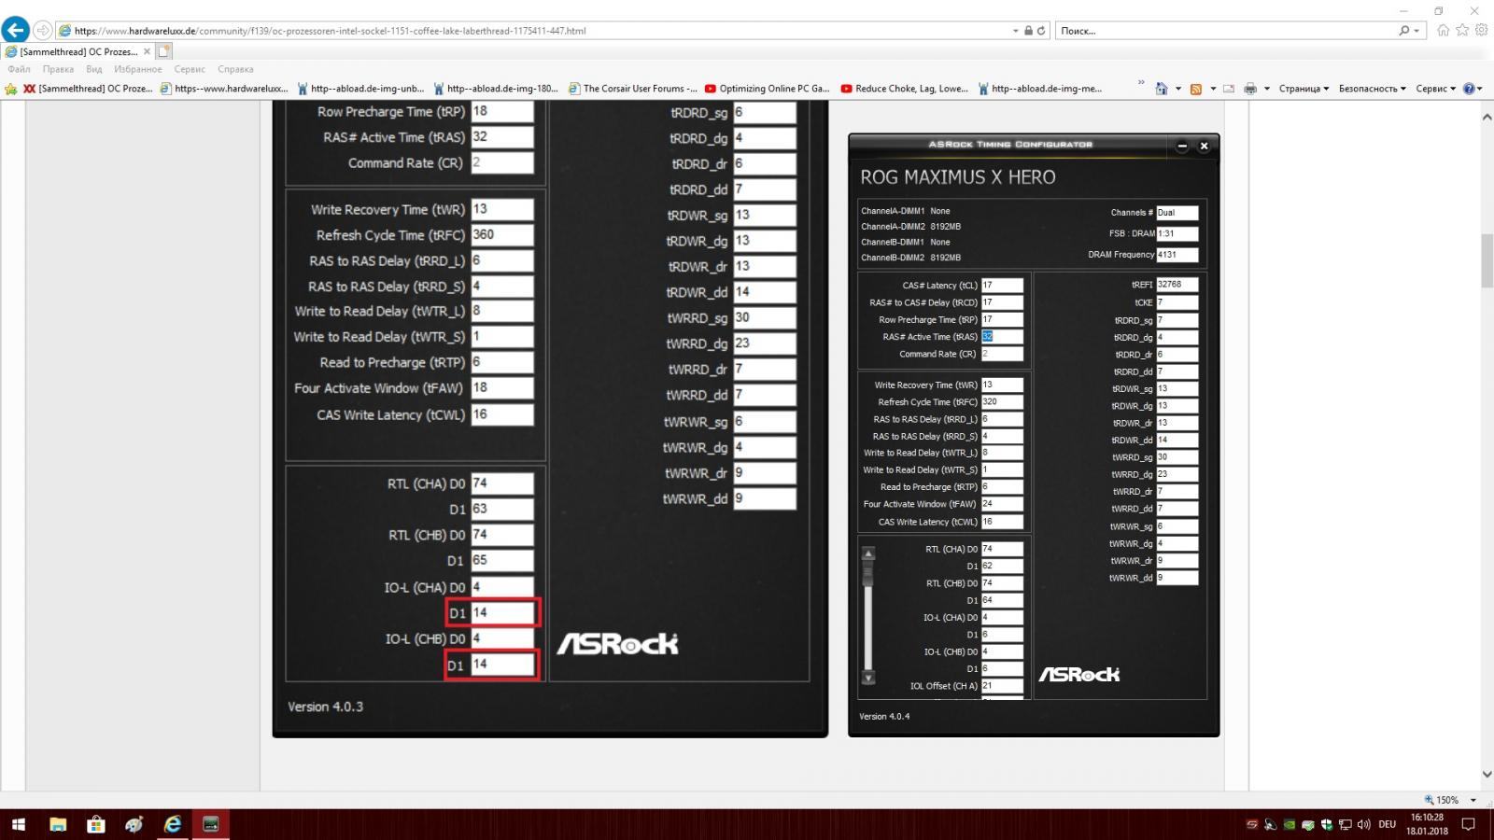This screenshot has width=1494, height=840.
Task: Open favorites via the star icon at top right
Action: 1462,30
